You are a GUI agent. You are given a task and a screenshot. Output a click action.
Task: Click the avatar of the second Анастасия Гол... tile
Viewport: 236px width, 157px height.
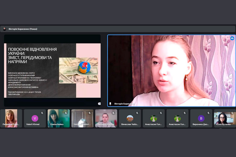[x=178, y=118]
